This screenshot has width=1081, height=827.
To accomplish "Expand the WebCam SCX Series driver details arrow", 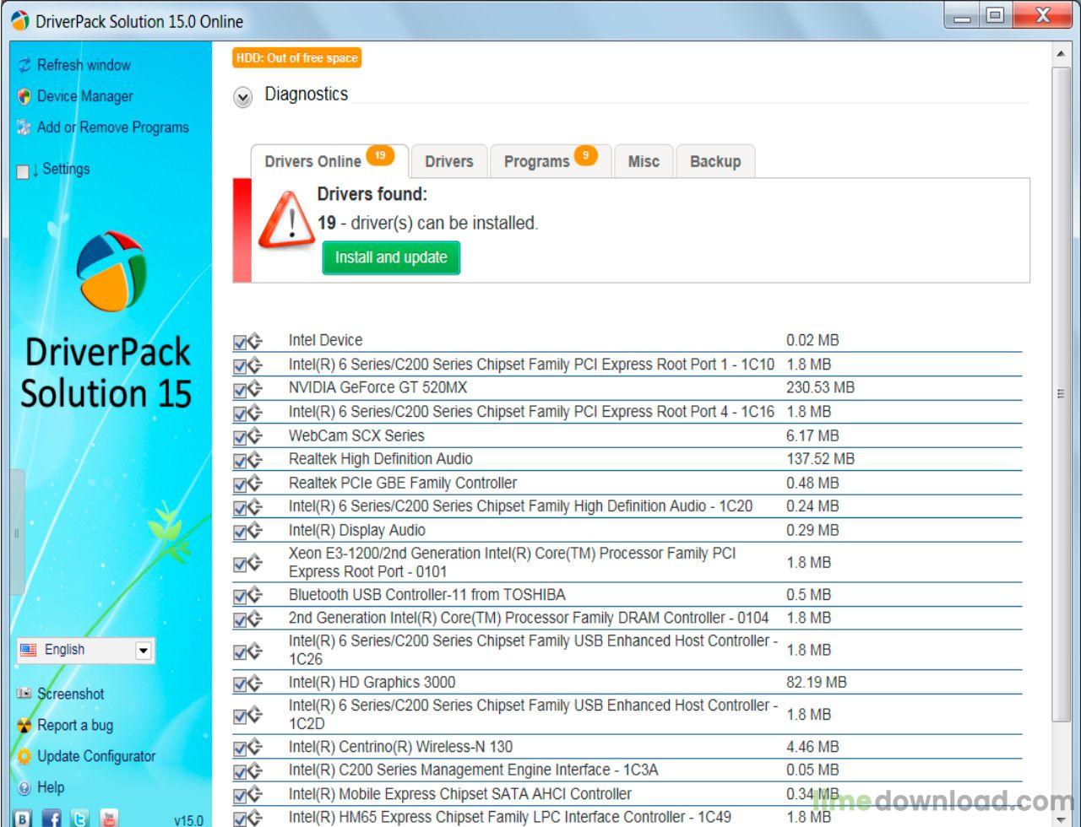I will coord(256,436).
